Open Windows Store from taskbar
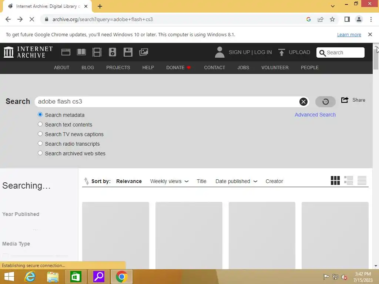 click(x=76, y=277)
